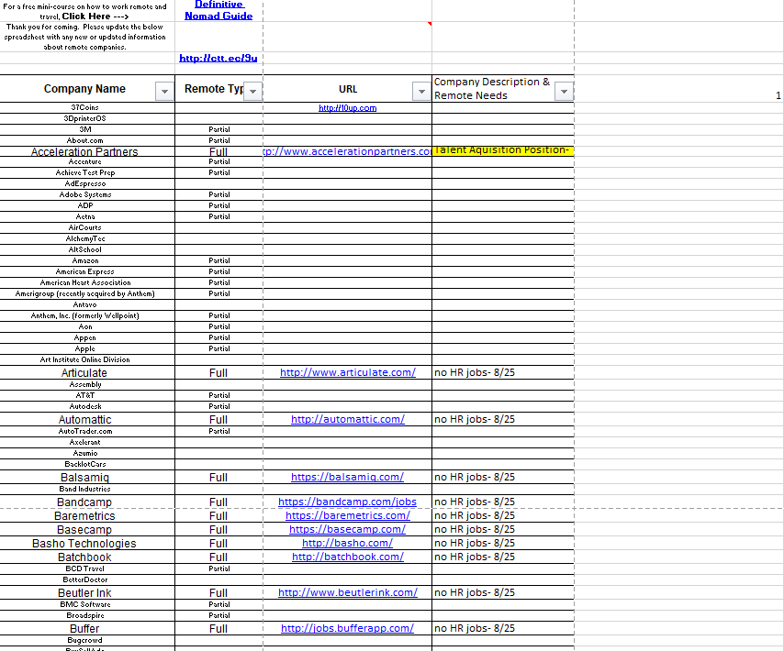
Task: Open the jobs.bufferapp.com link
Action: pos(348,628)
